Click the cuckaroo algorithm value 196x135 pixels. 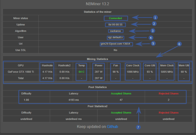click(x=115, y=31)
